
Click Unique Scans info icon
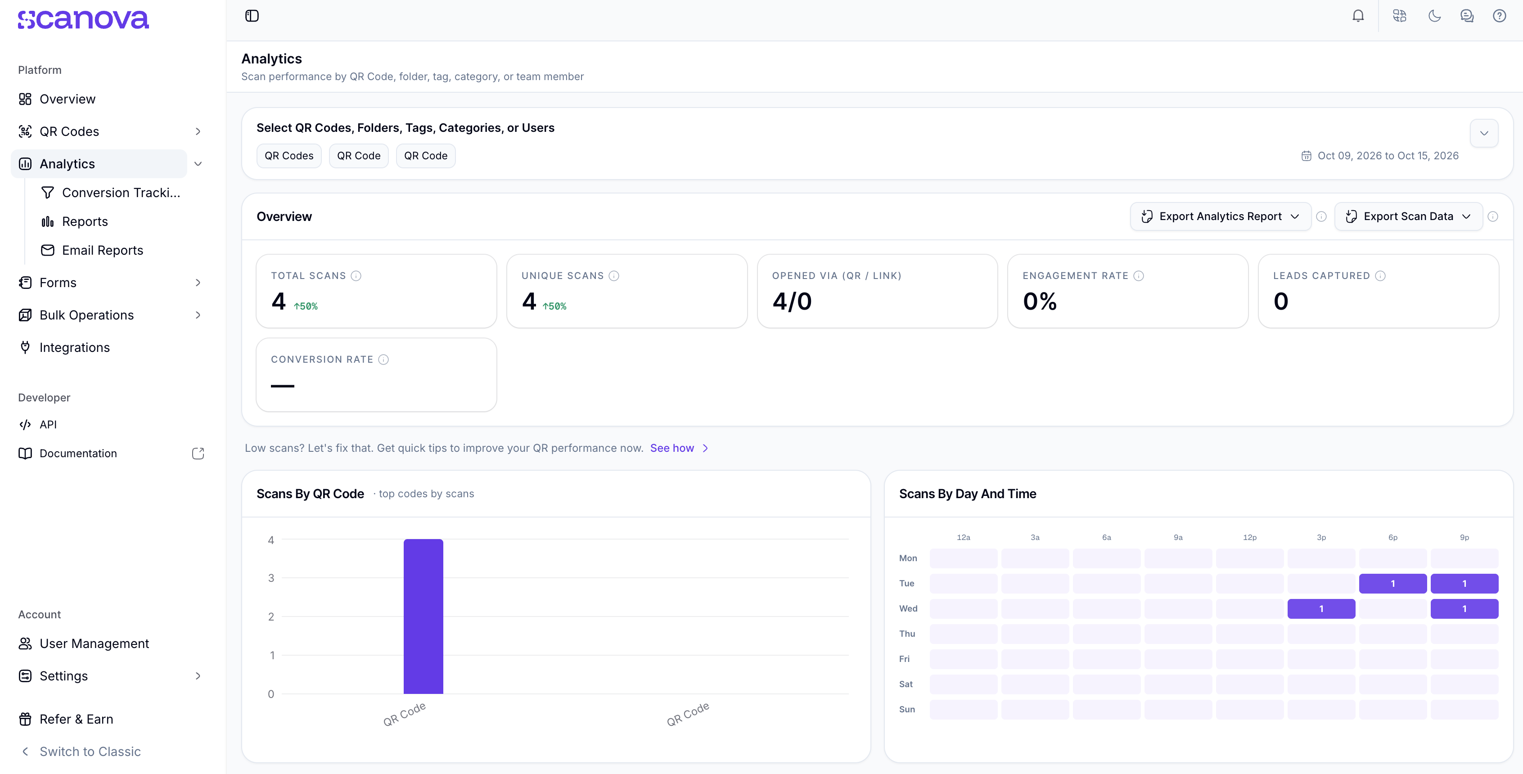[x=614, y=275]
